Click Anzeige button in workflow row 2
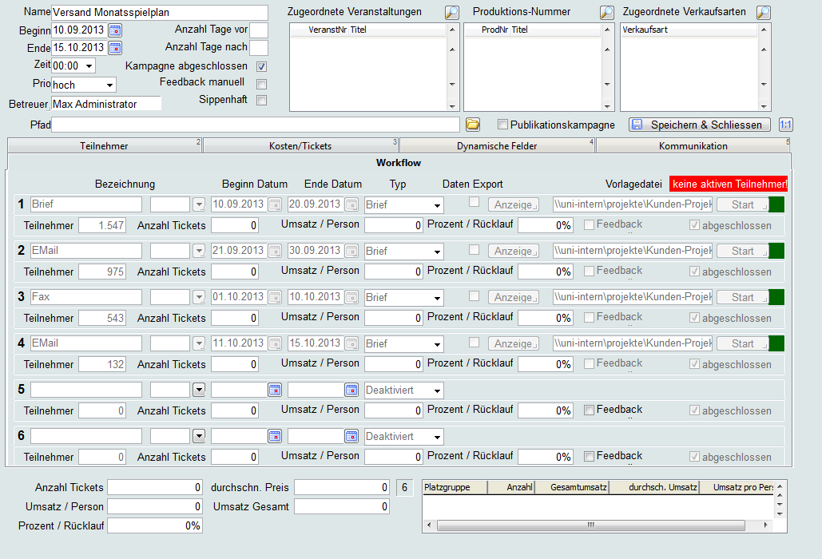Image resolution: width=822 pixels, height=559 pixels. pyautogui.click(x=513, y=251)
